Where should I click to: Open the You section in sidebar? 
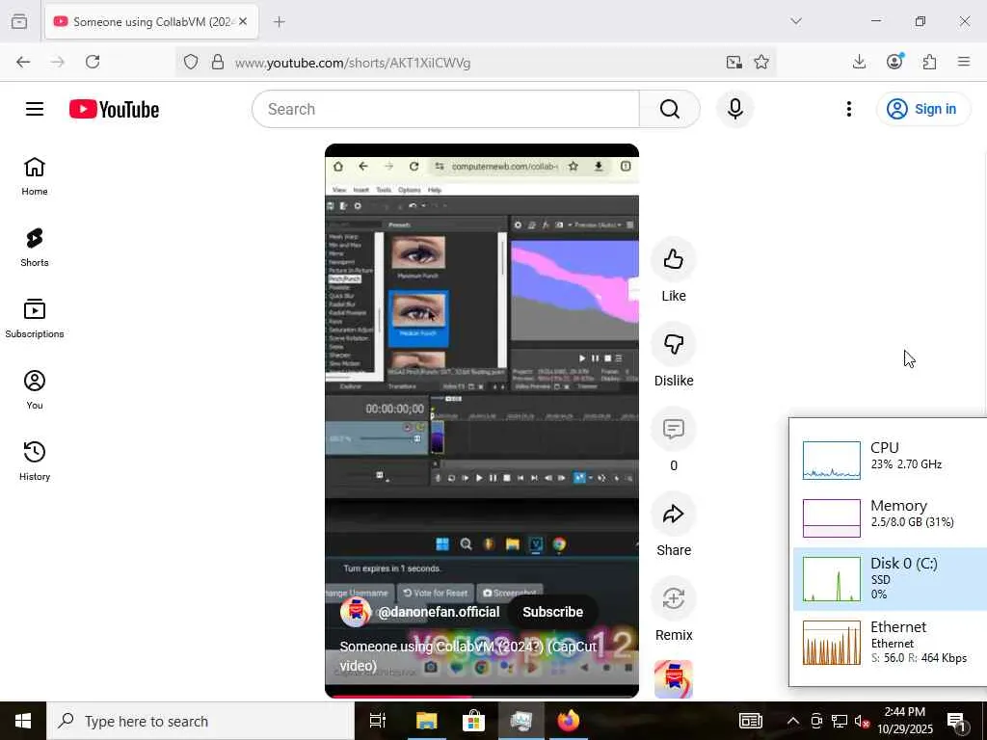pos(35,390)
